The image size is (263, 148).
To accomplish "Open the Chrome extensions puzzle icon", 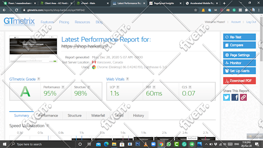I will 246,10.
